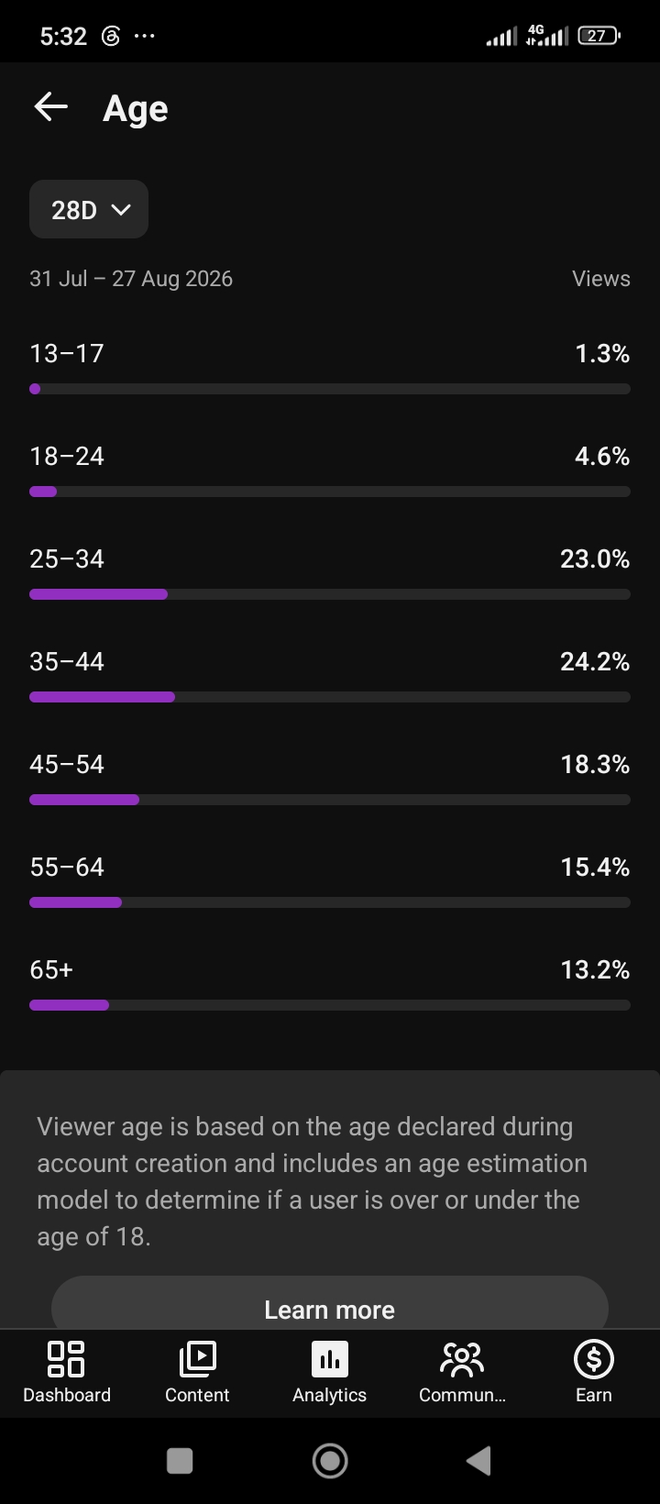
Task: Click the 65+ purple progress bar
Action: 69,1005
